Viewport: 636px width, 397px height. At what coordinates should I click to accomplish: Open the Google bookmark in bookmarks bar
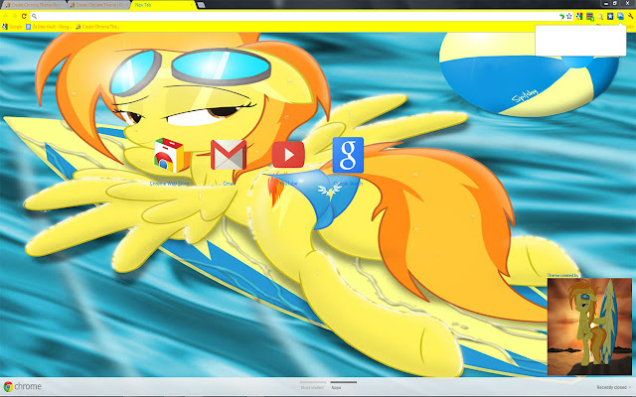click(x=14, y=27)
